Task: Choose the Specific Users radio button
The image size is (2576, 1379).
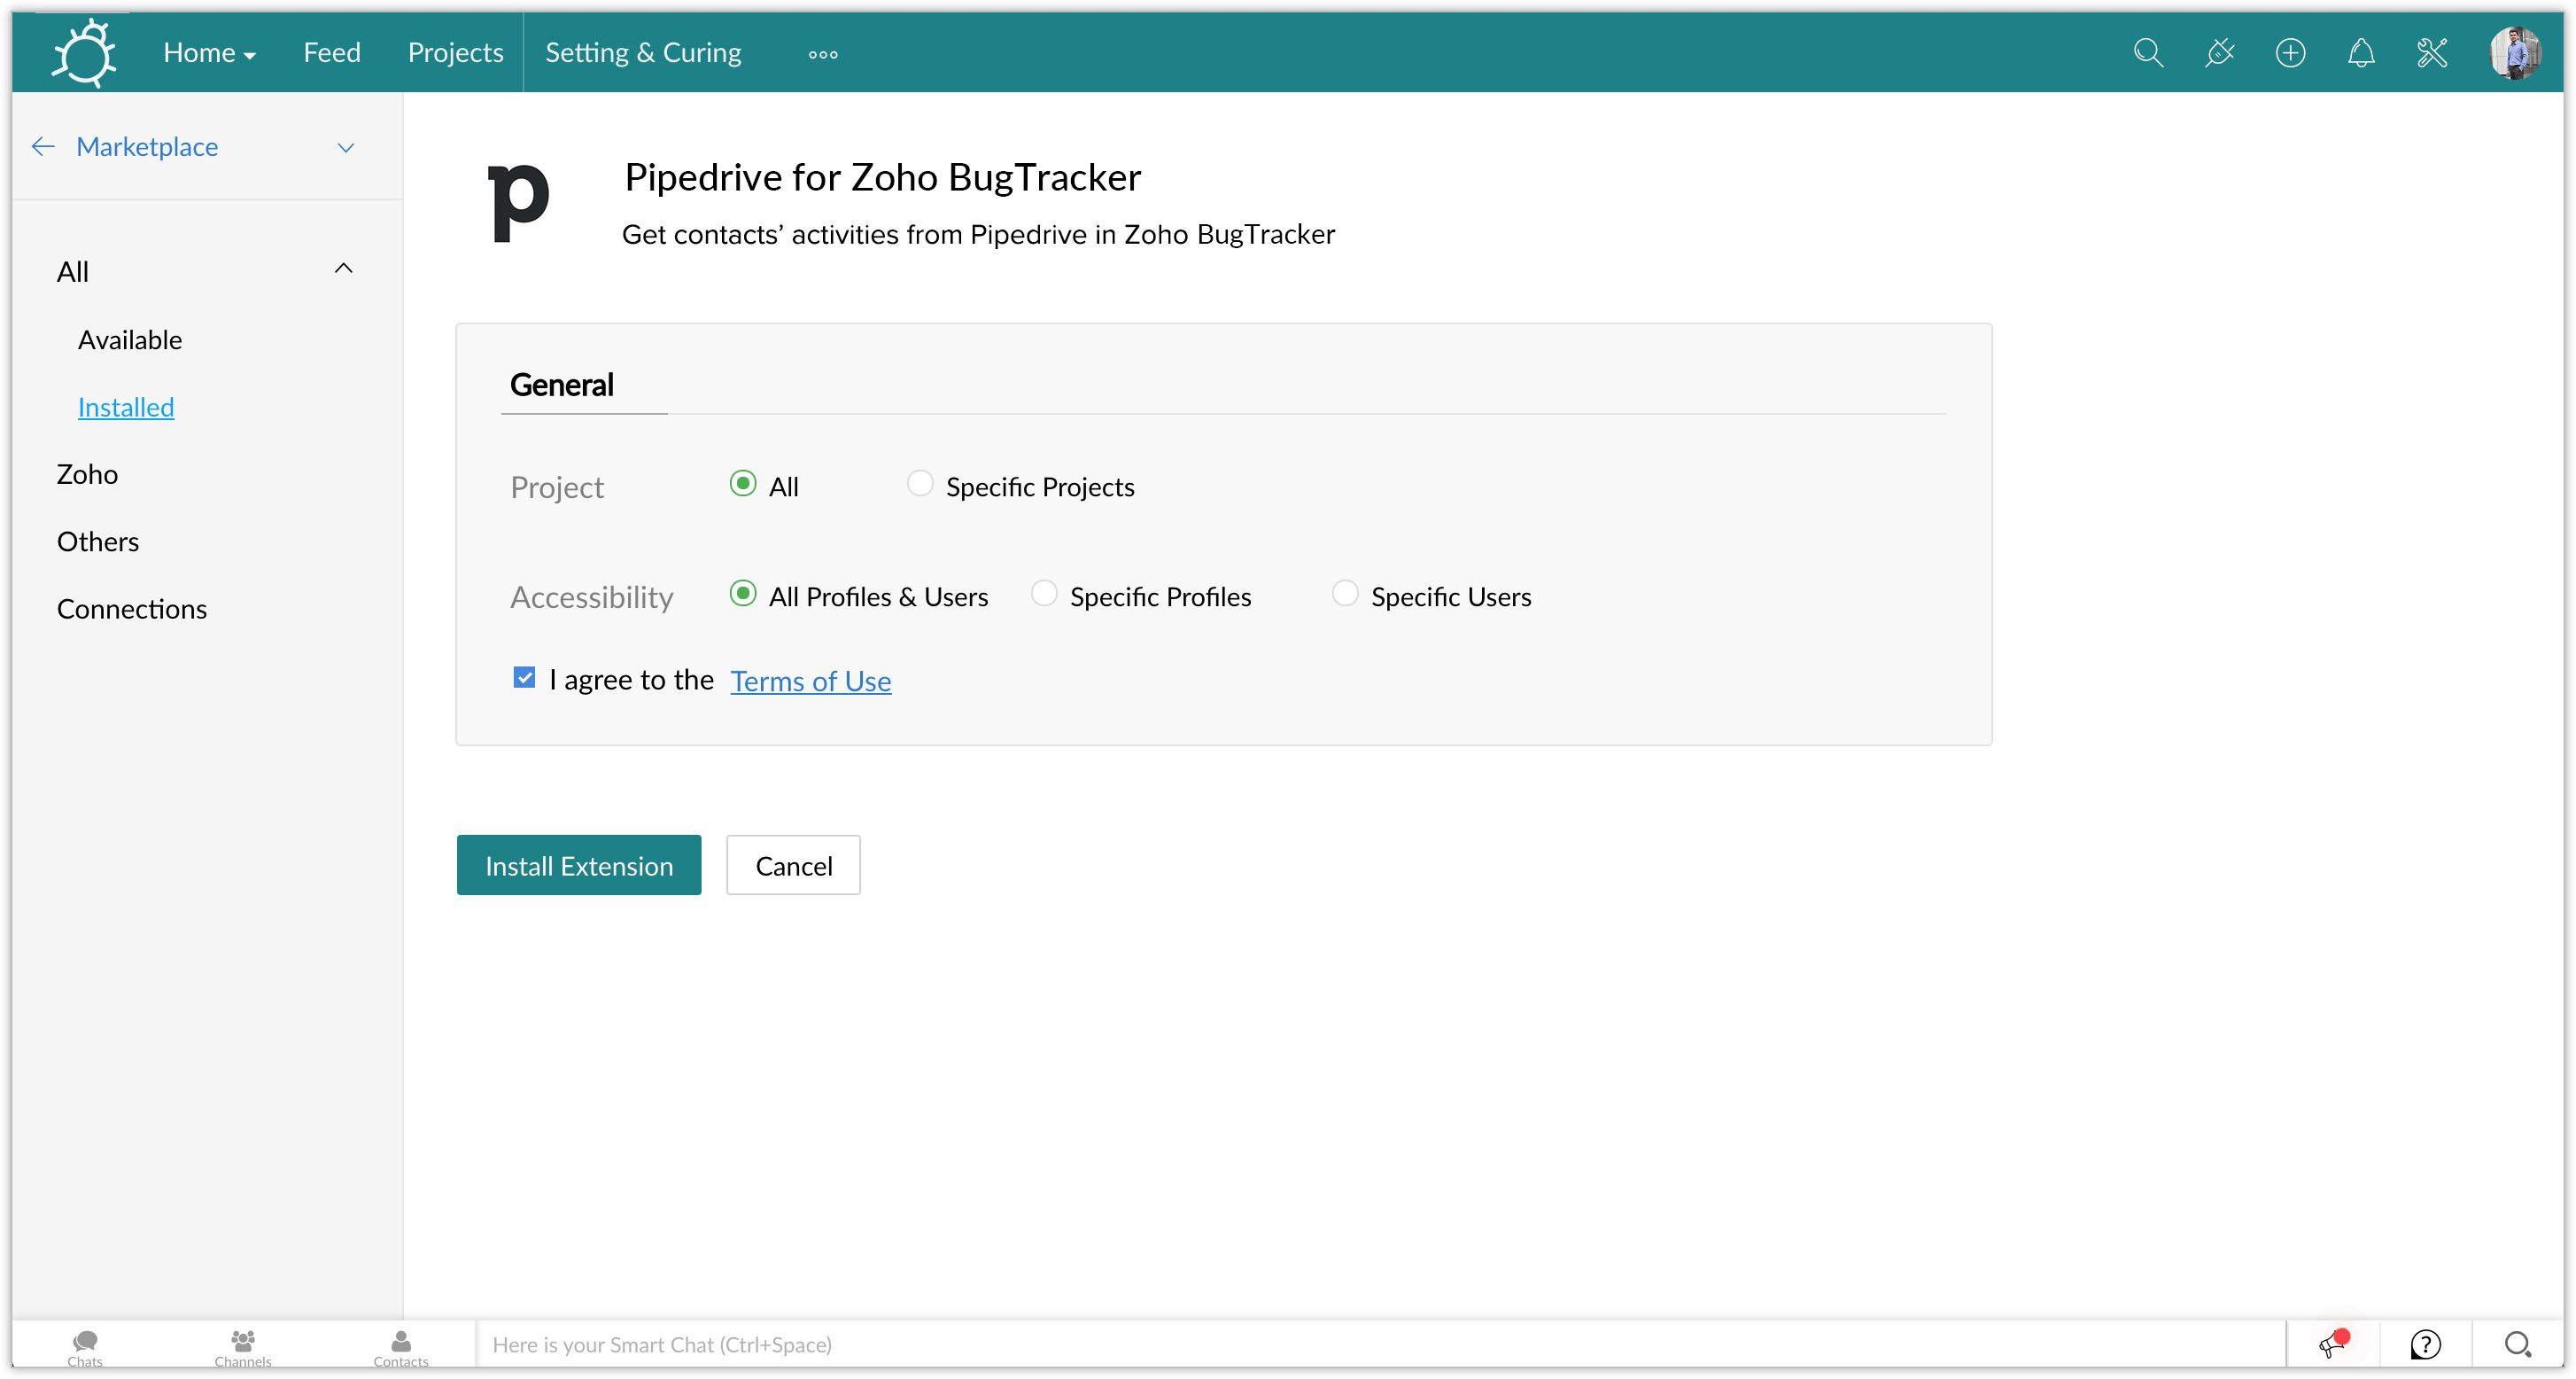Action: [x=1344, y=595]
